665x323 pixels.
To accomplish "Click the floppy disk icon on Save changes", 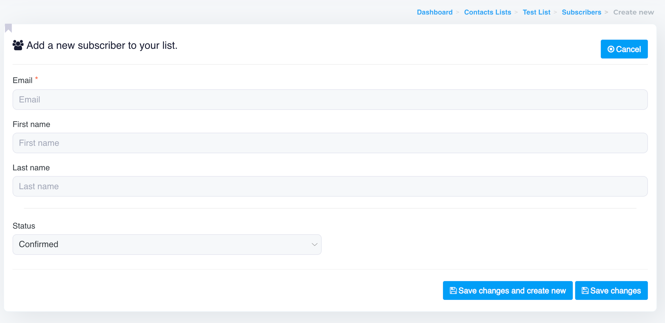I will [585, 291].
